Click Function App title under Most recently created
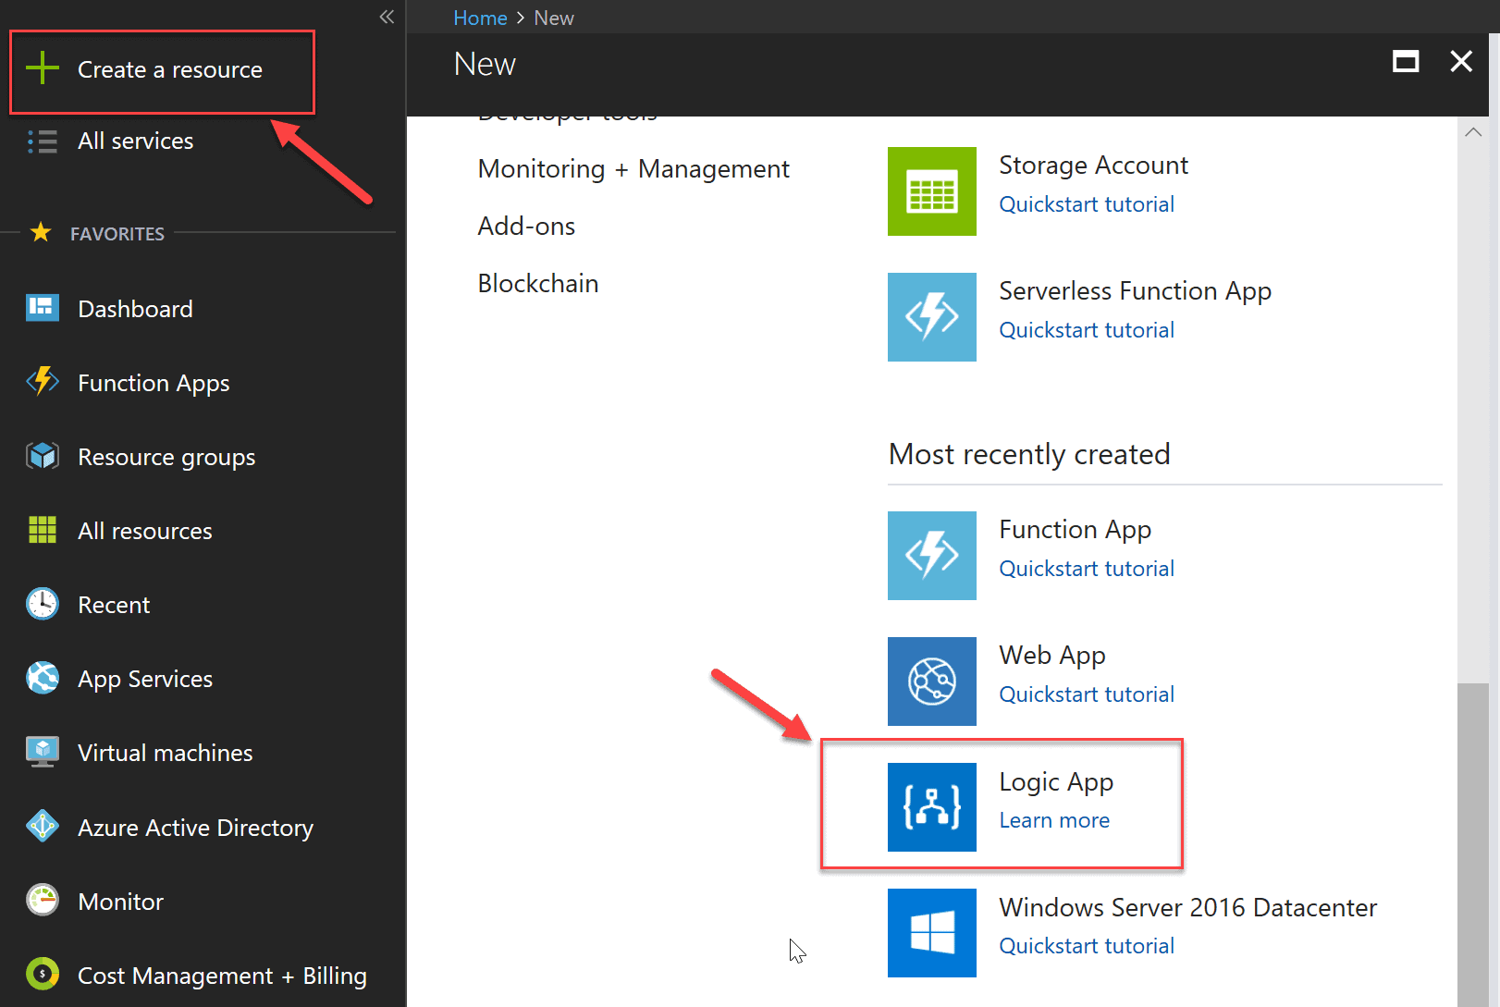This screenshot has height=1007, width=1500. click(1075, 530)
